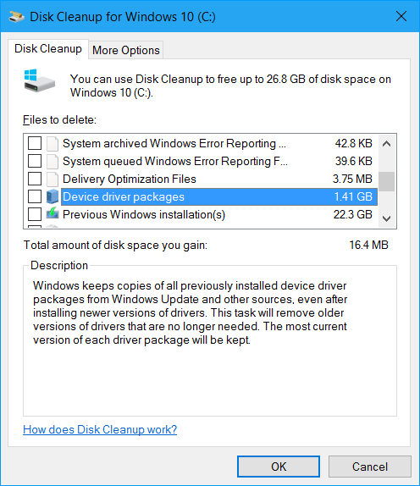
Task: Click the Previous Windows installation(s) green arrow icon
Action: (52, 213)
